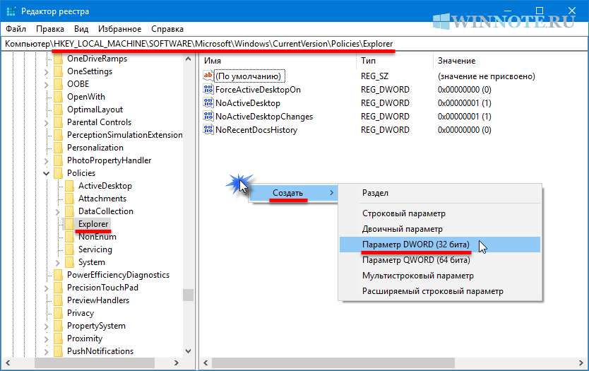Choose Двоичный параметр in submenu
Viewport: 589px width, 371px height.
(x=440, y=229)
